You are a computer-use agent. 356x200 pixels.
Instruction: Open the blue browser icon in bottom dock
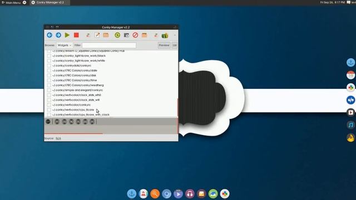166,194
